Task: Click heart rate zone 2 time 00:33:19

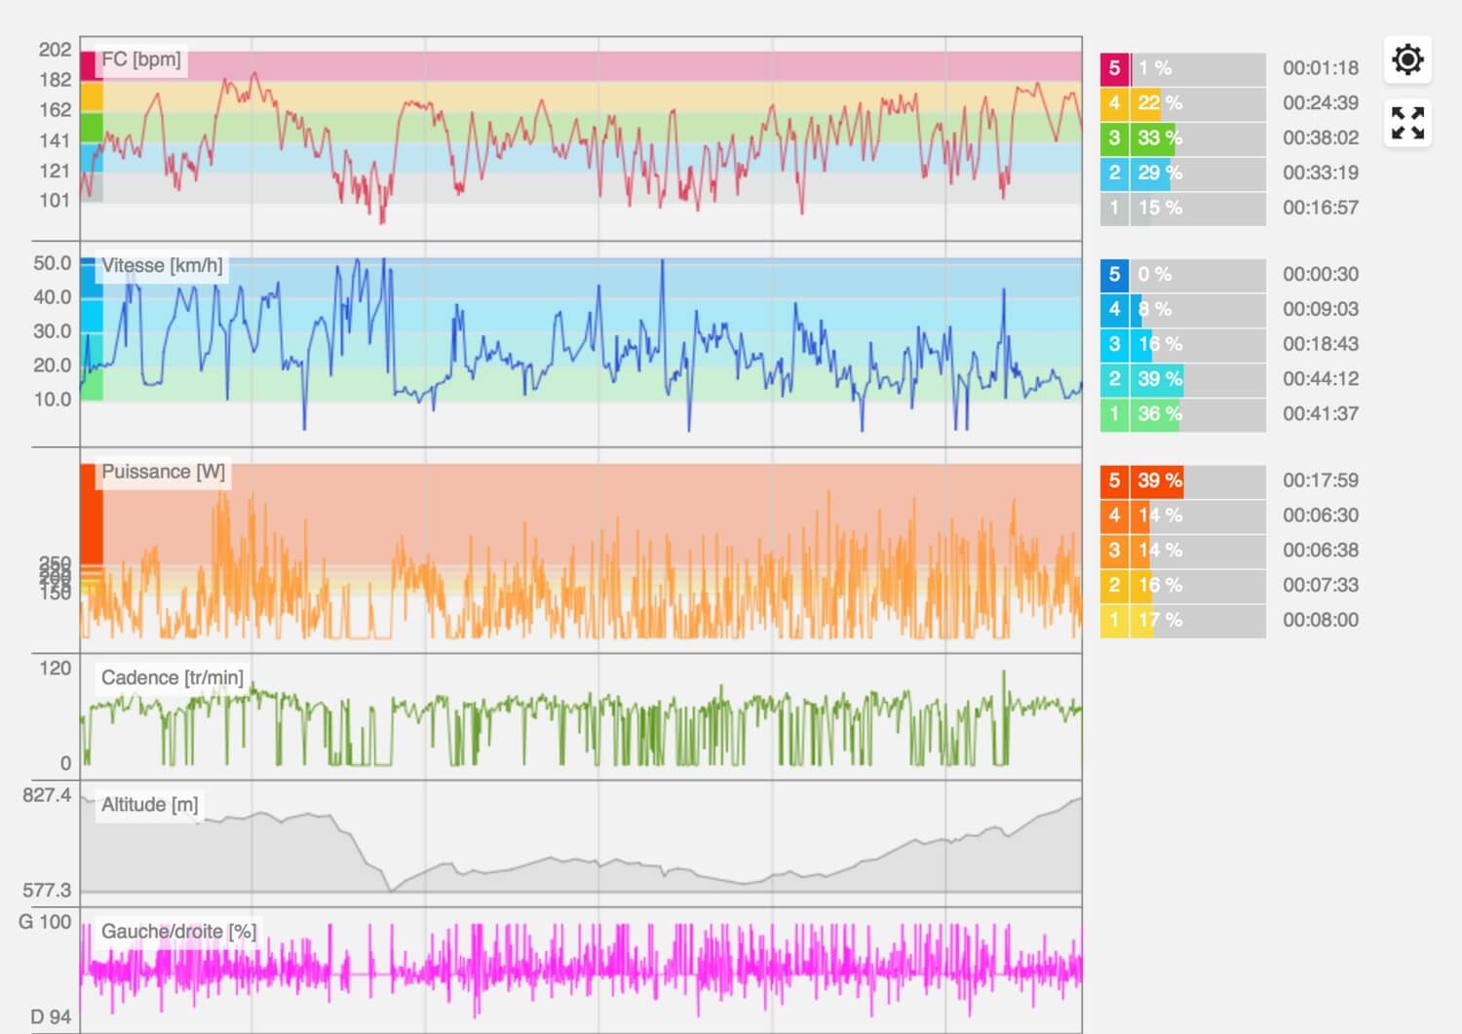Action: (1321, 173)
